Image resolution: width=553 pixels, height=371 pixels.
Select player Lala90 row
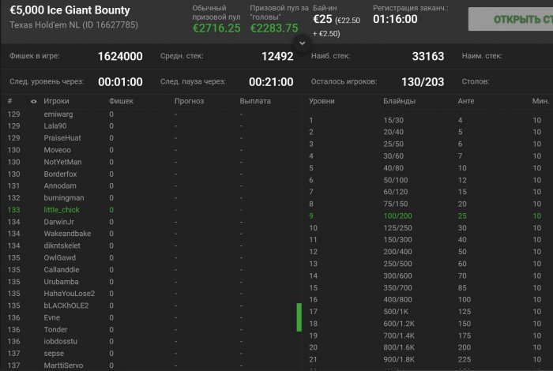152,126
